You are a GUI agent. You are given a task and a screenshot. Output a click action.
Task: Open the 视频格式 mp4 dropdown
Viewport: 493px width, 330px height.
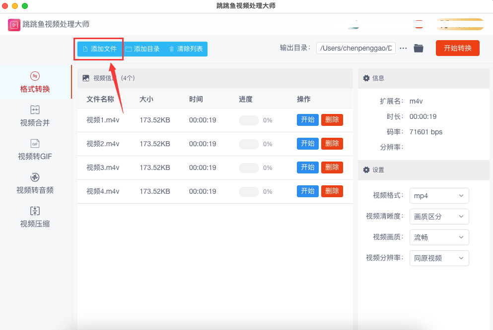(439, 196)
